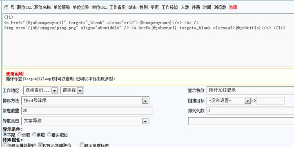The image size is (294, 147).
Task: Click the 工作地区 label
Action: pyautogui.click(x=11, y=91)
